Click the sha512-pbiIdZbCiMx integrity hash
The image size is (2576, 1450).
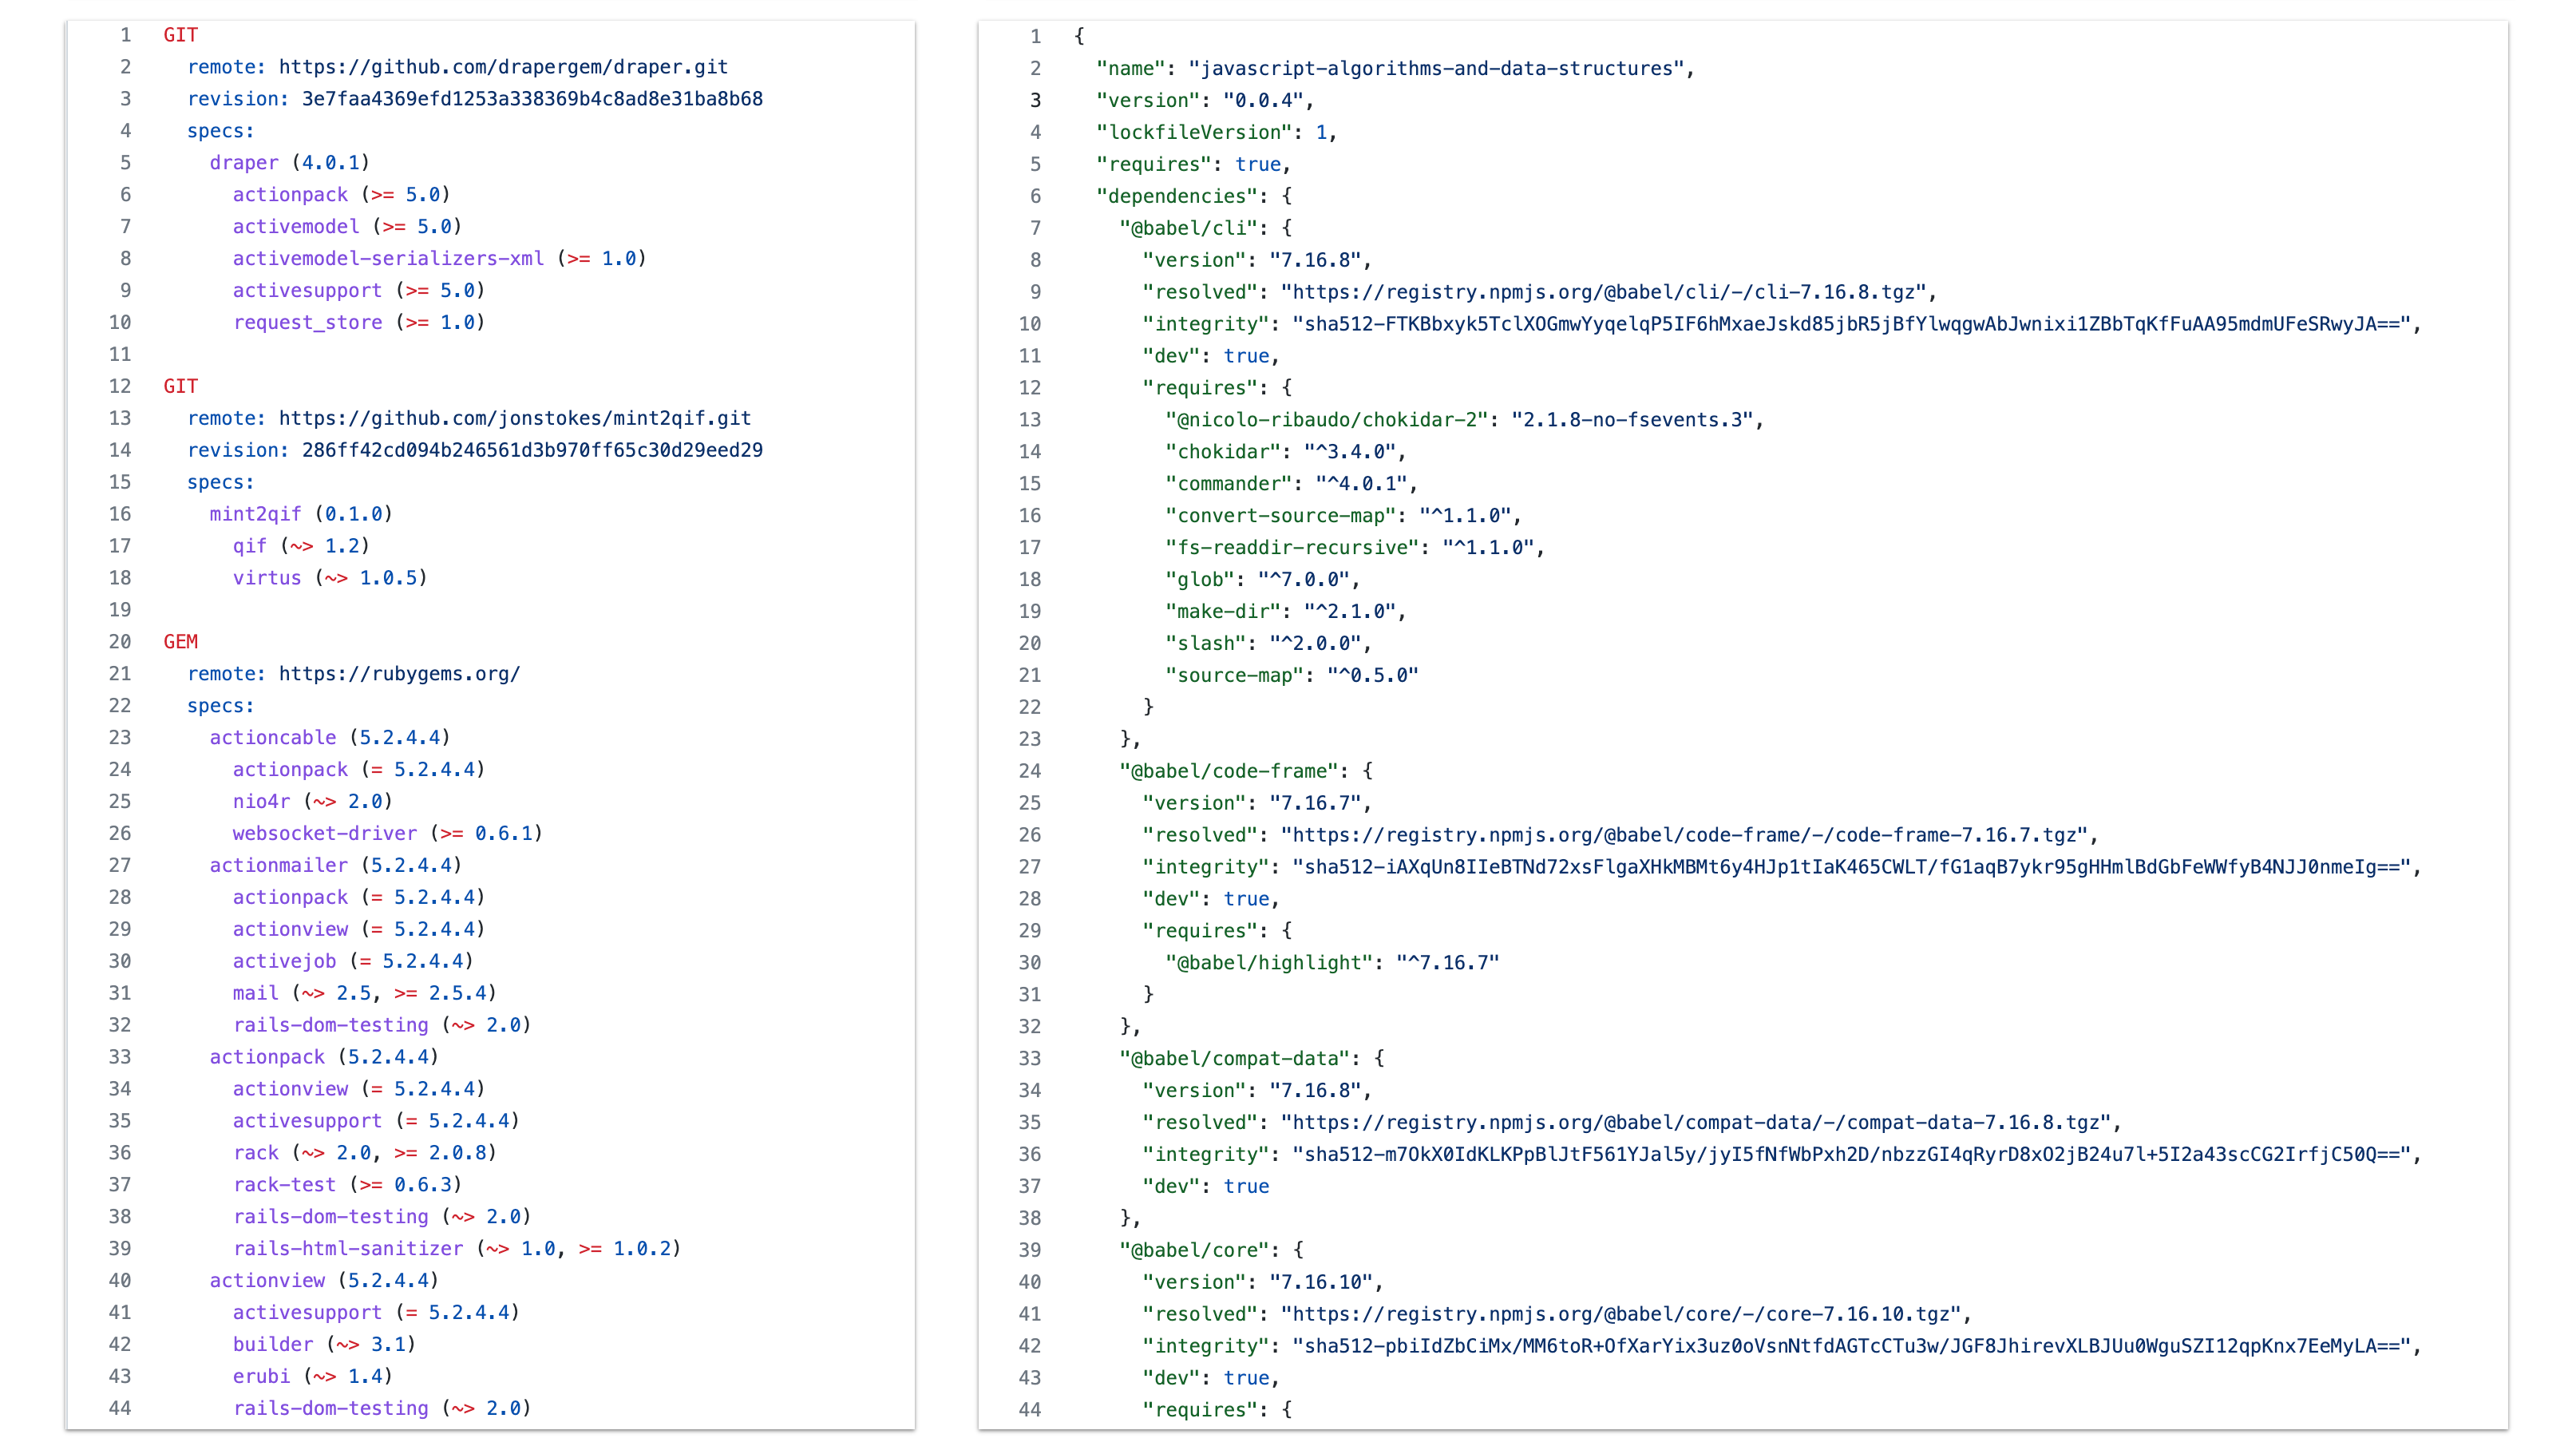(1851, 1346)
